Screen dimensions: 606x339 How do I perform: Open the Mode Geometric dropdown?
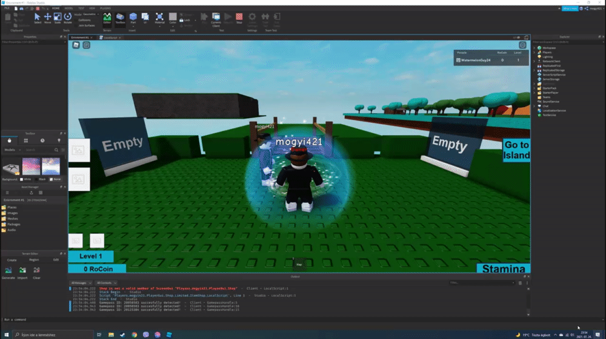tap(90, 15)
